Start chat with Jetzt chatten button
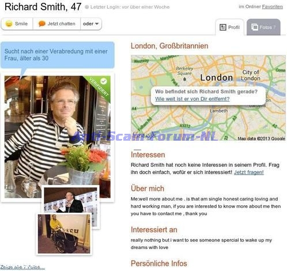Image resolution: width=287 pixels, height=271 pixels. [x=56, y=24]
